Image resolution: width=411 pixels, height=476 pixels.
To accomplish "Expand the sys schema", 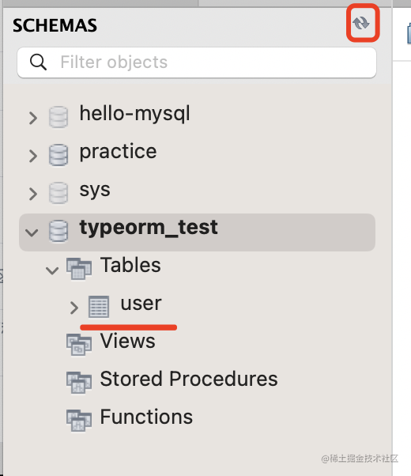I will click(32, 194).
